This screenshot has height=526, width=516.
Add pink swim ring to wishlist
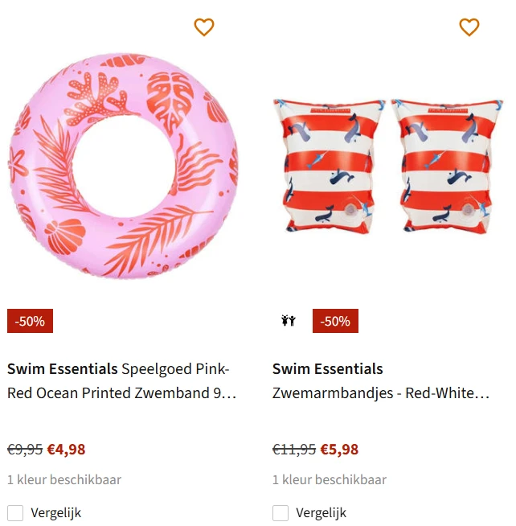point(204,27)
